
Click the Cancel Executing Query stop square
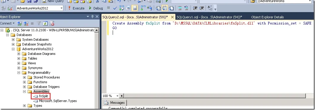tap(109, 8)
